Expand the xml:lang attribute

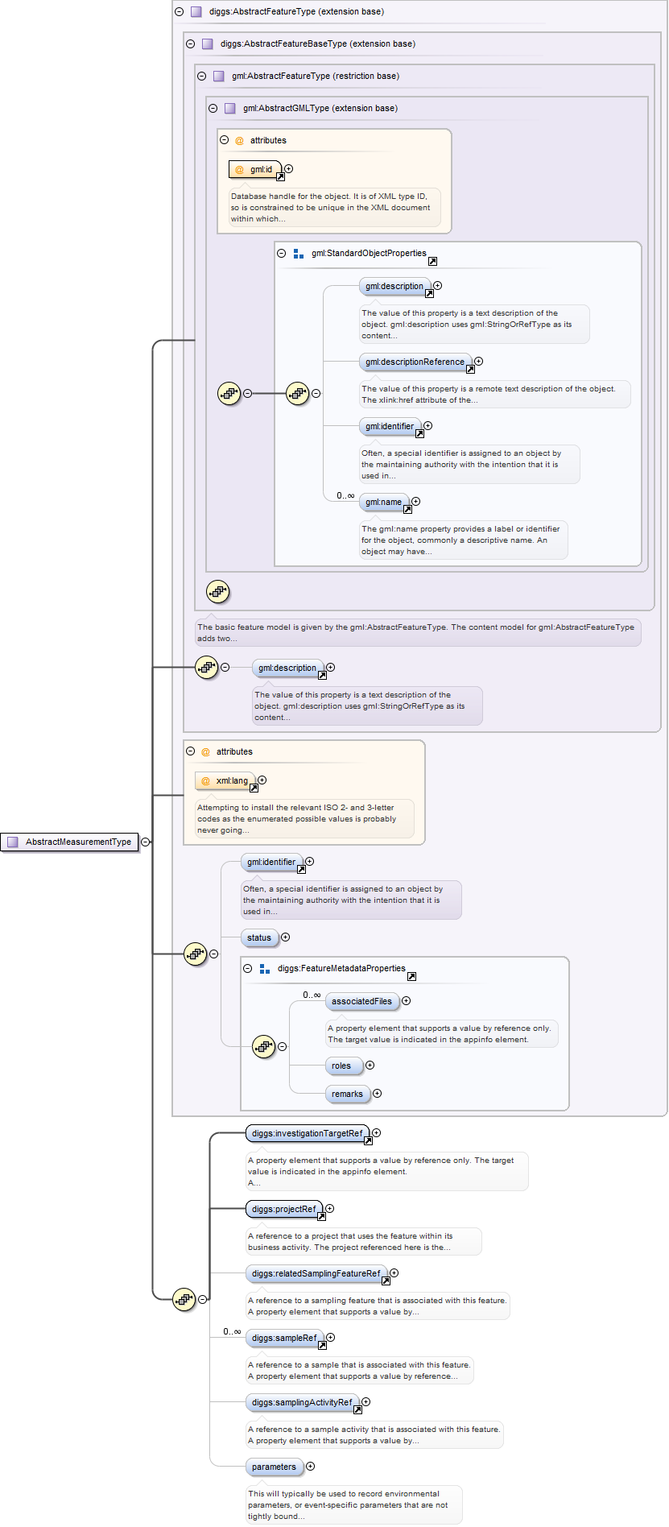[262, 780]
